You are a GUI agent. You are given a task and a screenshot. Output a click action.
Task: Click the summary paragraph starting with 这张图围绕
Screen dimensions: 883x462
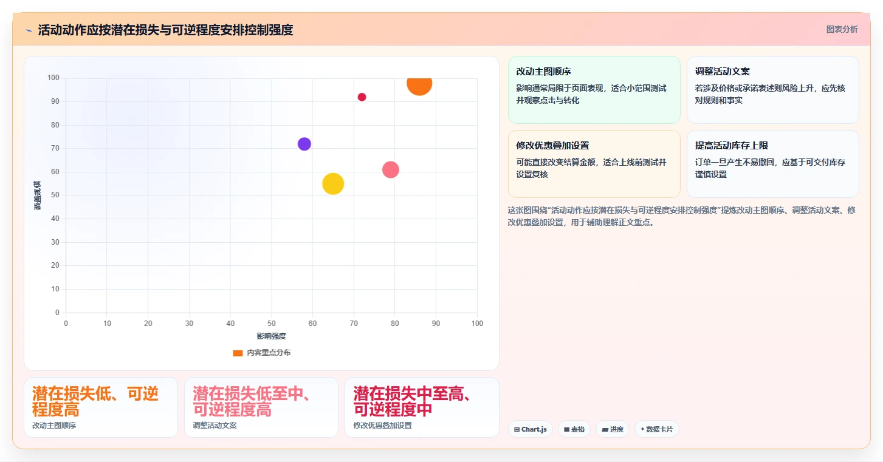(682, 216)
